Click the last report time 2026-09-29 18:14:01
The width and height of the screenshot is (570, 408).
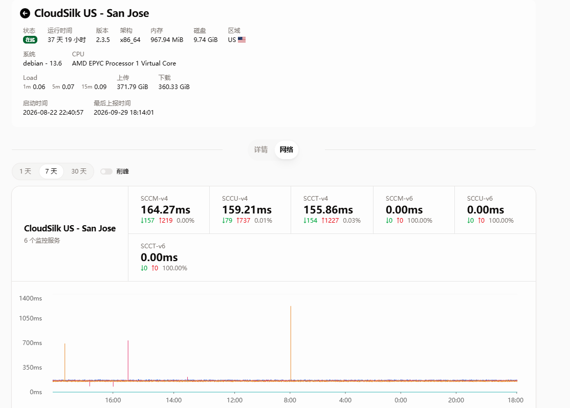[124, 113]
